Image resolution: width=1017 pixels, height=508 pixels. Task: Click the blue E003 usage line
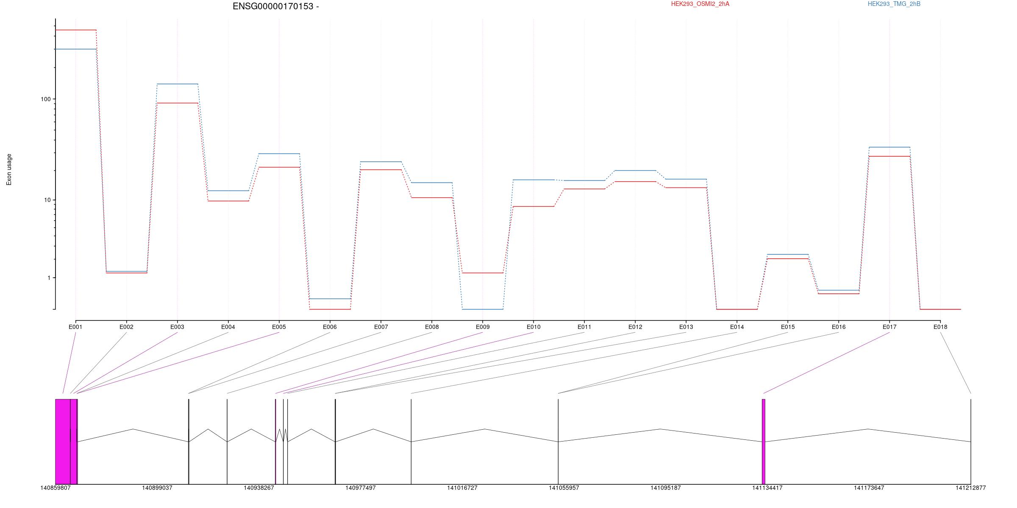coord(177,84)
